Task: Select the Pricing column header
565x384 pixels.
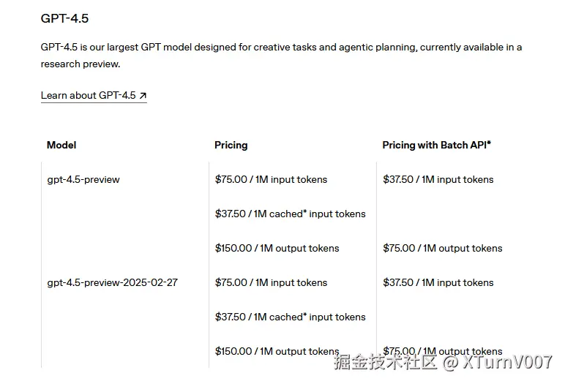Action: click(x=231, y=145)
